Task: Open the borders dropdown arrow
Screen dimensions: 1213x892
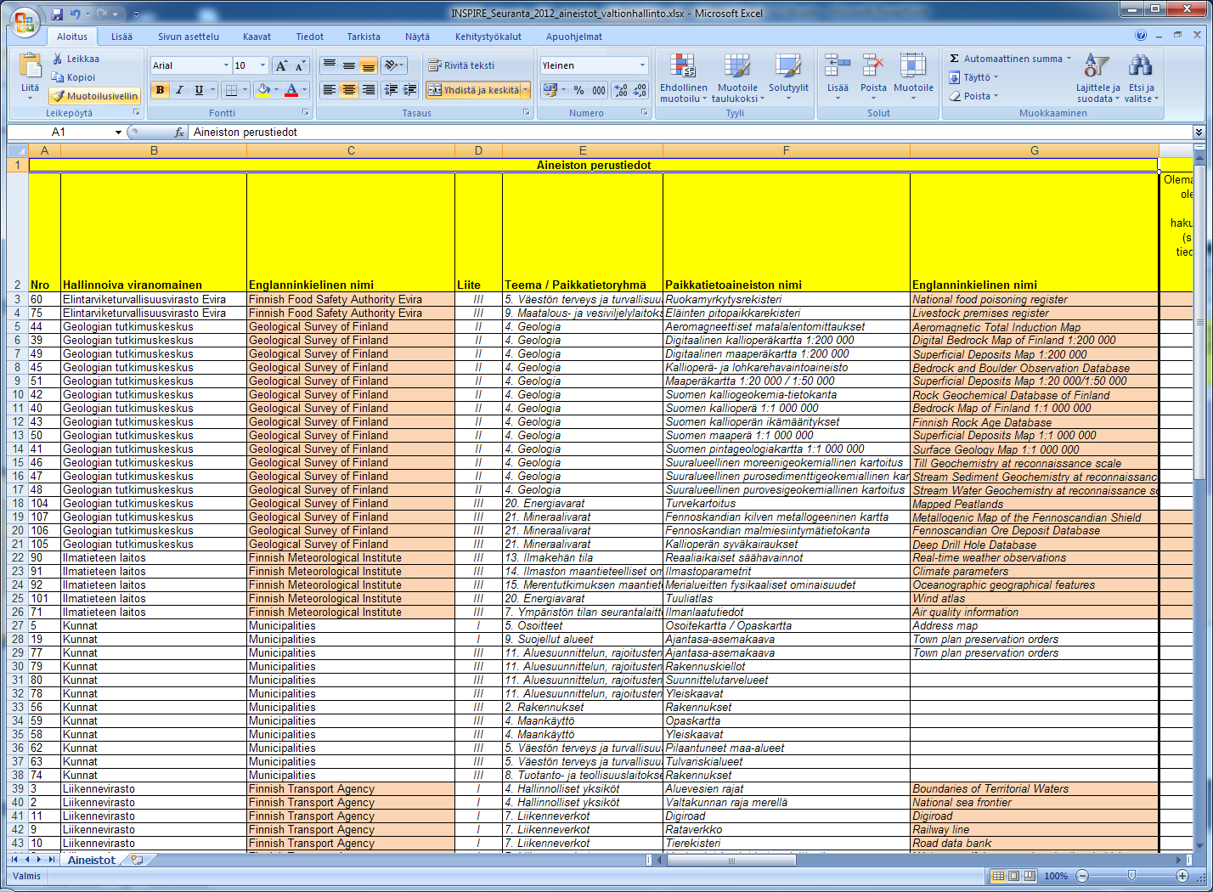Action: click(245, 90)
